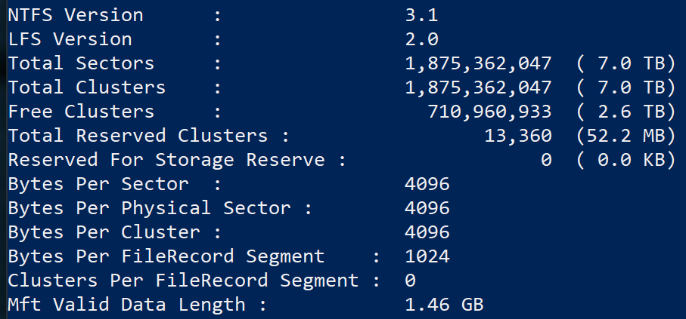Click the NTFS version value 3.1

422,14
